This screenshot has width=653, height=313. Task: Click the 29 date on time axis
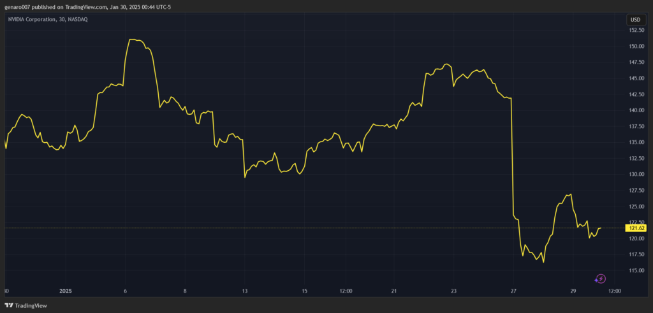click(x=573, y=291)
